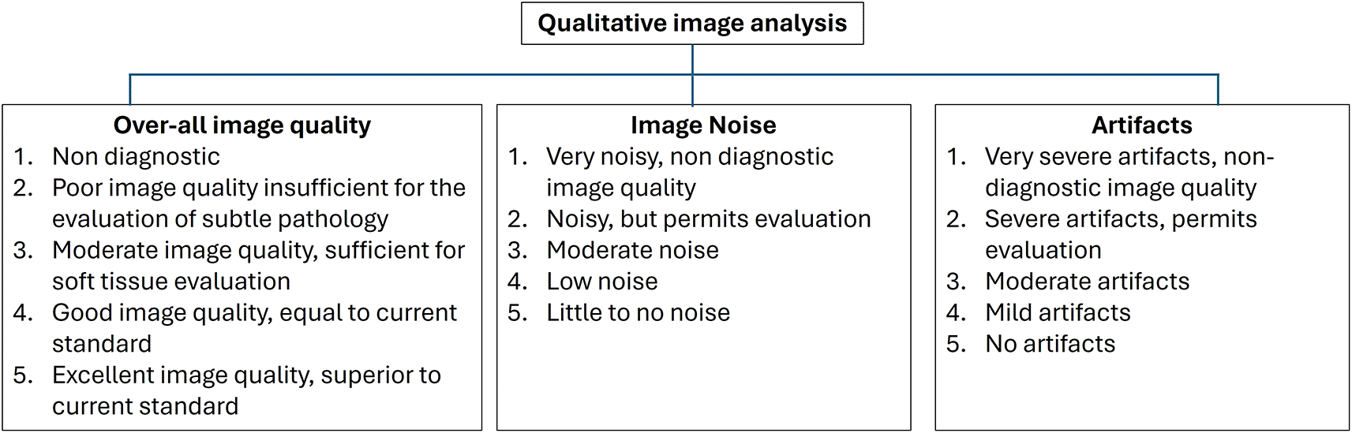This screenshot has height=433, width=1352.
Task: Select the Image Noise heading
Action: click(703, 125)
